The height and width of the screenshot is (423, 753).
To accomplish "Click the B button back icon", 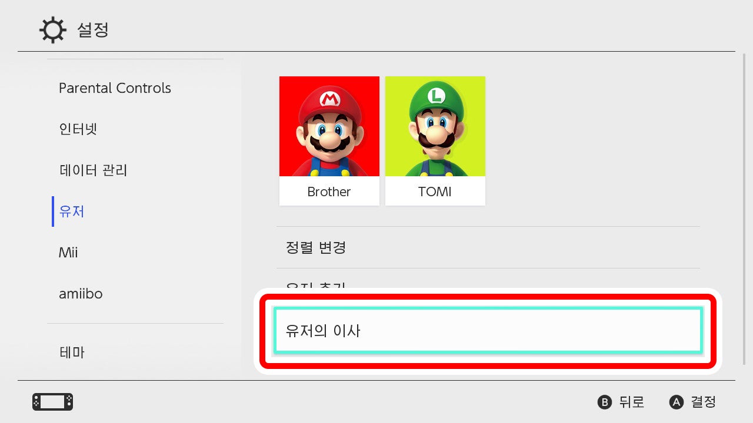I will (x=605, y=402).
